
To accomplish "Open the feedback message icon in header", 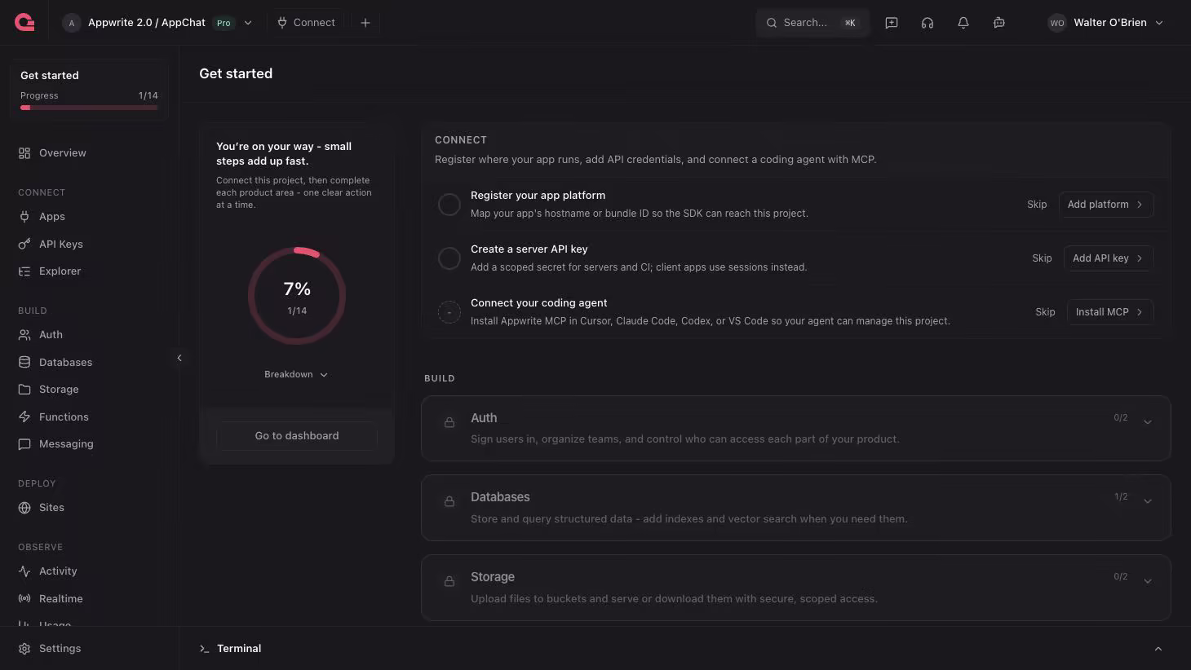I will point(892,23).
